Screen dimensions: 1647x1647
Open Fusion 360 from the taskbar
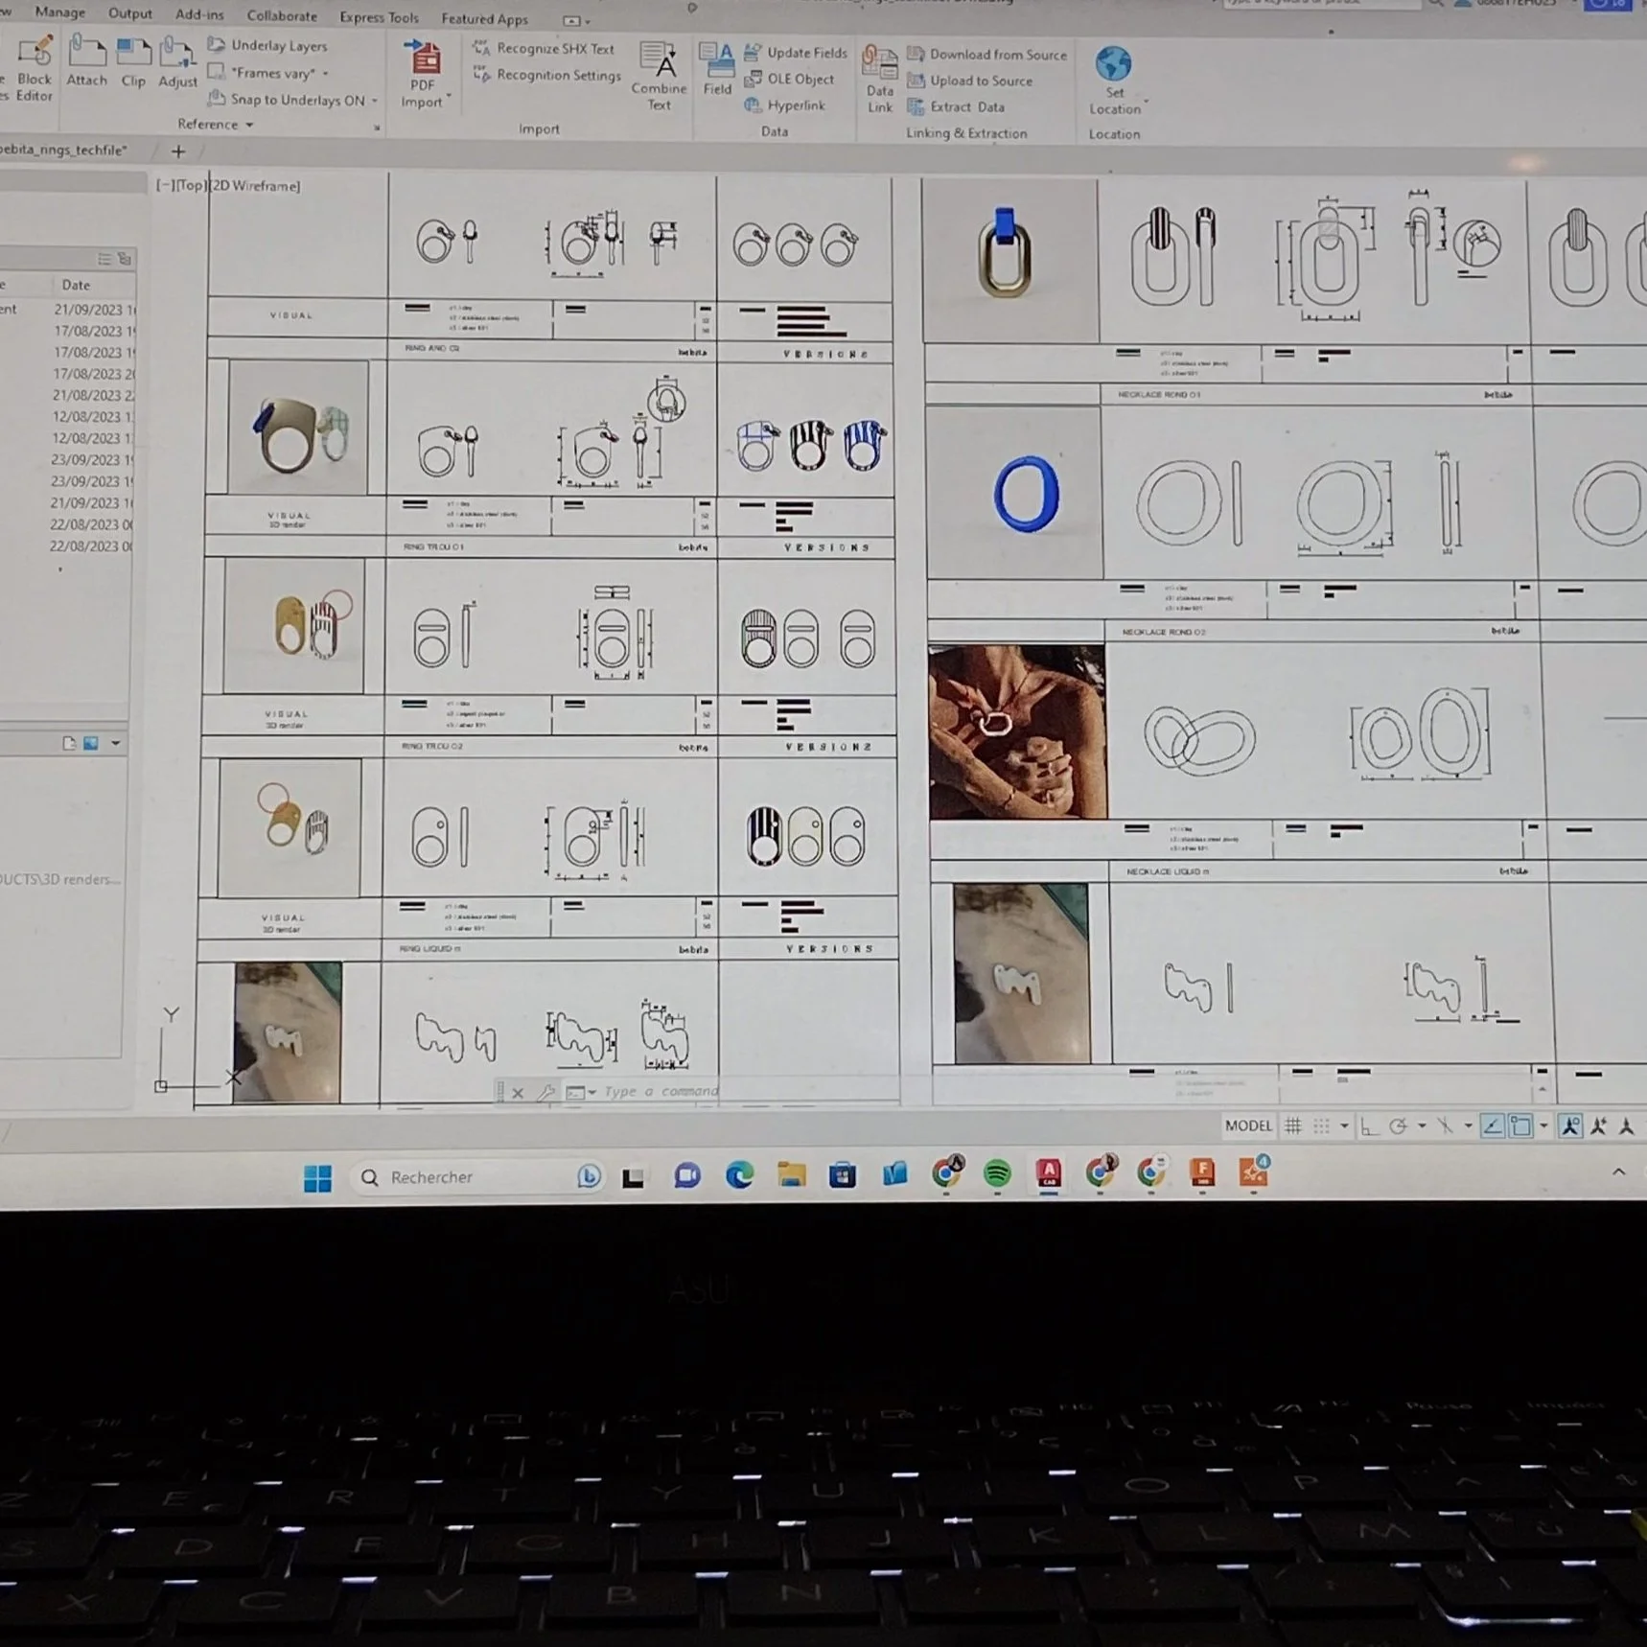tap(1202, 1172)
